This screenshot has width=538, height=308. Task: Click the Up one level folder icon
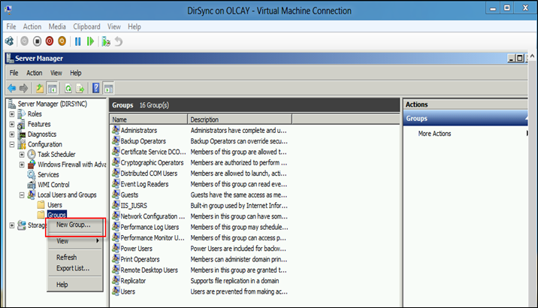click(40, 89)
